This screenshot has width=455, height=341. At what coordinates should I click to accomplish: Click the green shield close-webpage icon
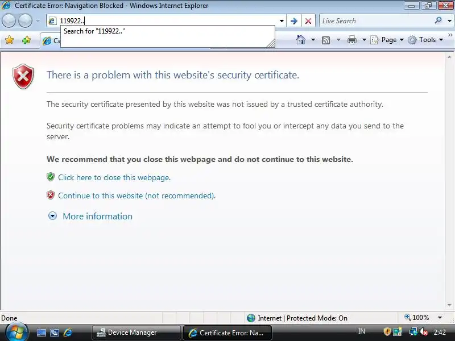pos(51,177)
